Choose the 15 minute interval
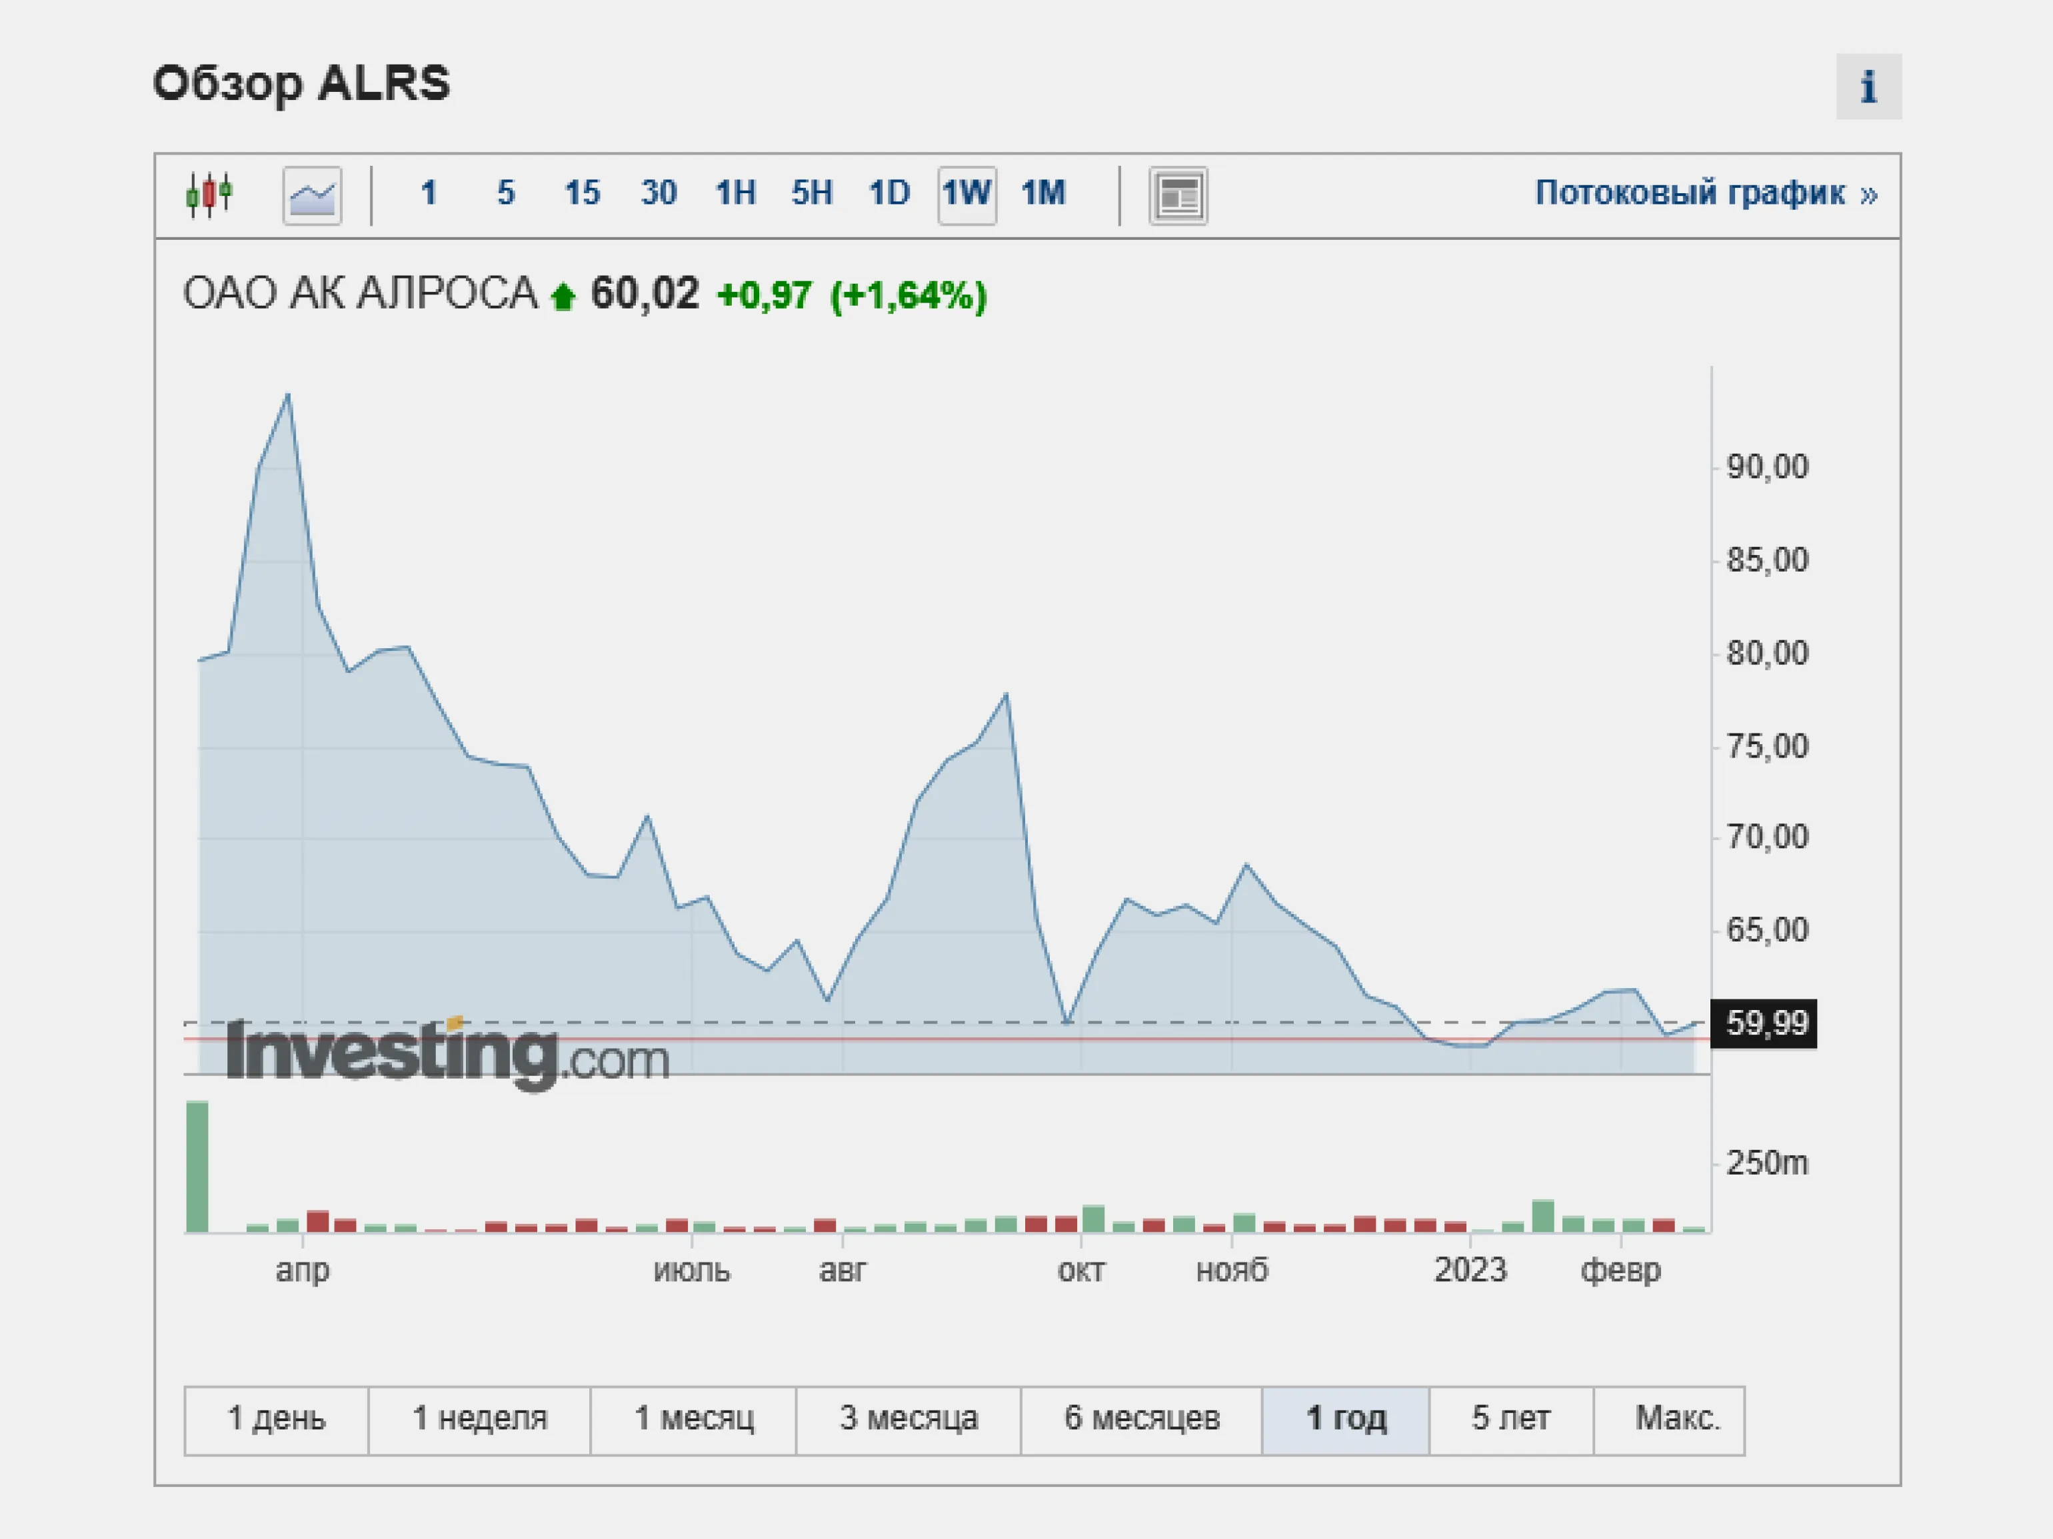 coord(582,194)
